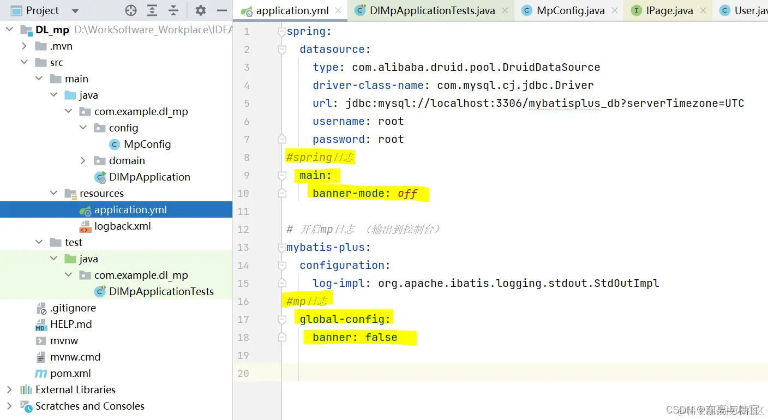The height and width of the screenshot is (420, 768).
Task: Close the DlMpApplicationTests.java tab
Action: point(504,10)
